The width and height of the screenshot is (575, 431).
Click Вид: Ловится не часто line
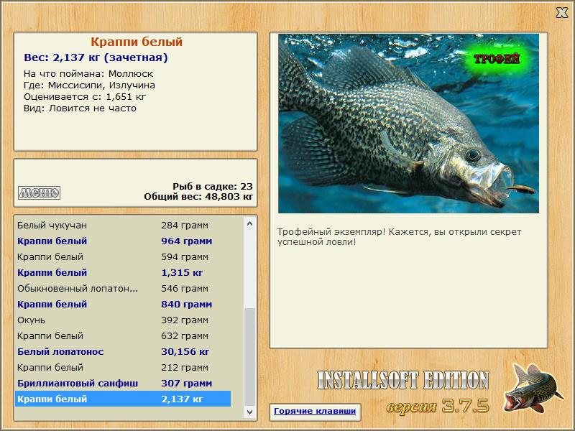80,108
